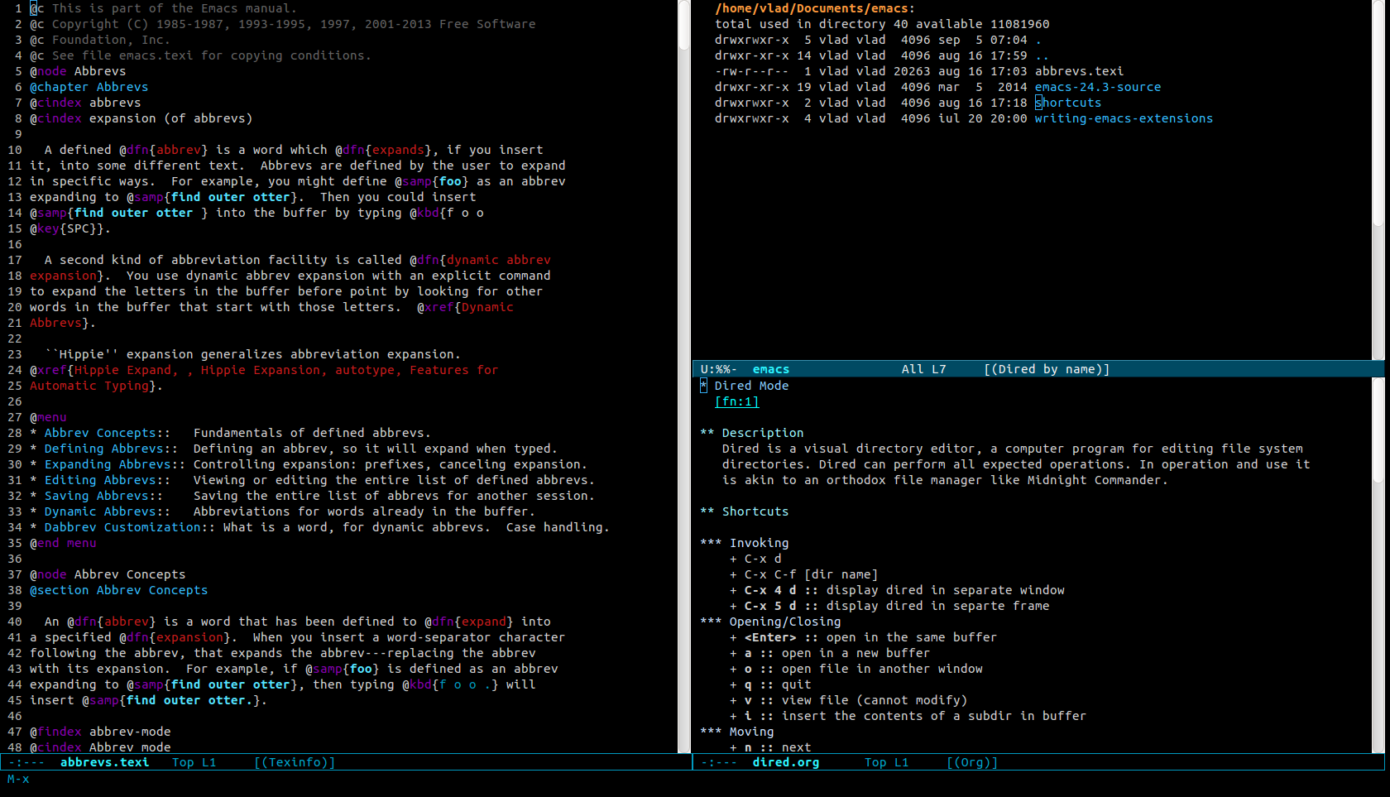The width and height of the screenshot is (1390, 797).
Task: Click '@findex abbrev-mode' on line 47
Action: pyautogui.click(x=100, y=732)
